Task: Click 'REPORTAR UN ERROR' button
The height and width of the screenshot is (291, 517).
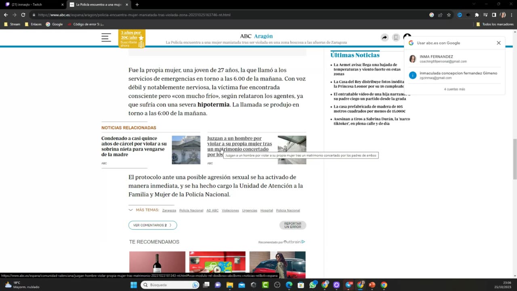Action: (293, 225)
